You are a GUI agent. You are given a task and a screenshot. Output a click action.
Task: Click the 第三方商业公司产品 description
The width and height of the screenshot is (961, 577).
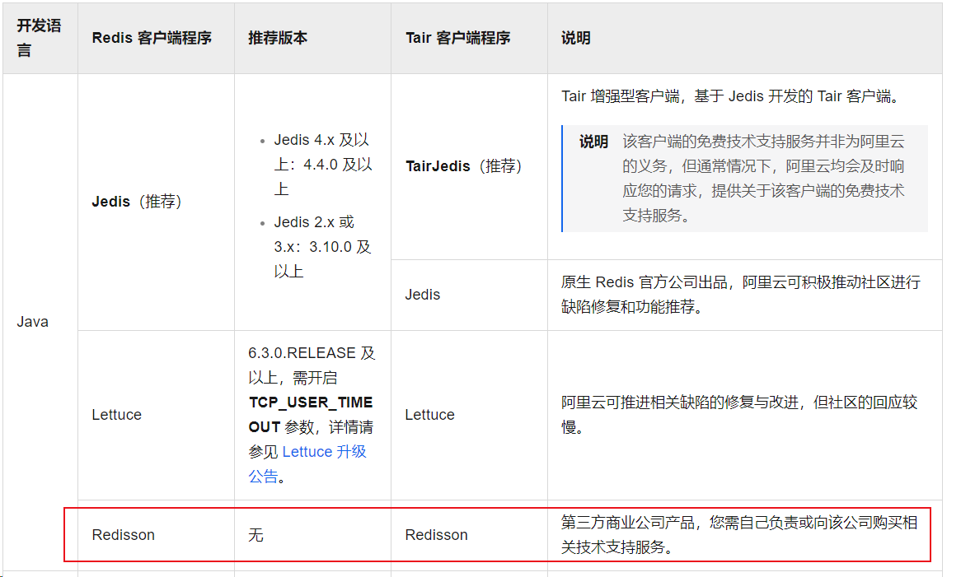click(x=739, y=534)
